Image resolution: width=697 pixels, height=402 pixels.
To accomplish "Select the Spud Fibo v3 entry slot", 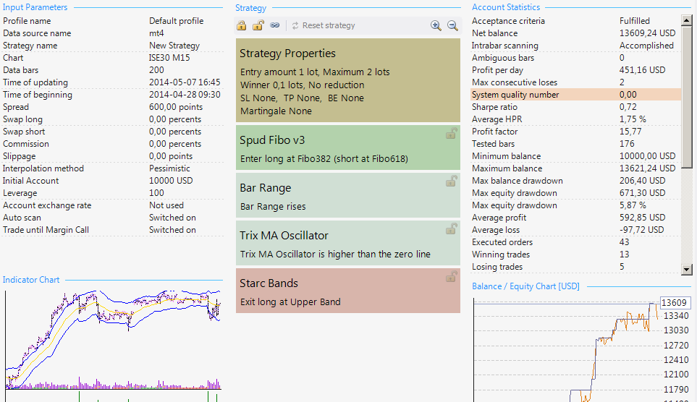I will click(348, 147).
